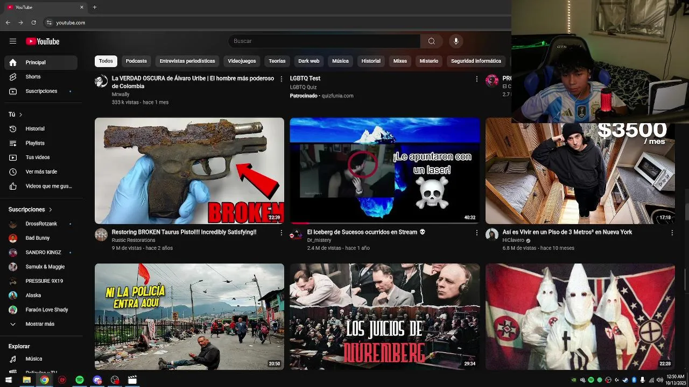Open Historial in sidebar
The image size is (689, 387).
click(41, 129)
